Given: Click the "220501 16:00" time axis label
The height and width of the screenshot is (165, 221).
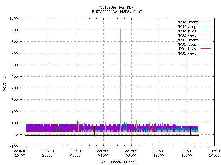Looking at the screenshot, I should [186, 153].
